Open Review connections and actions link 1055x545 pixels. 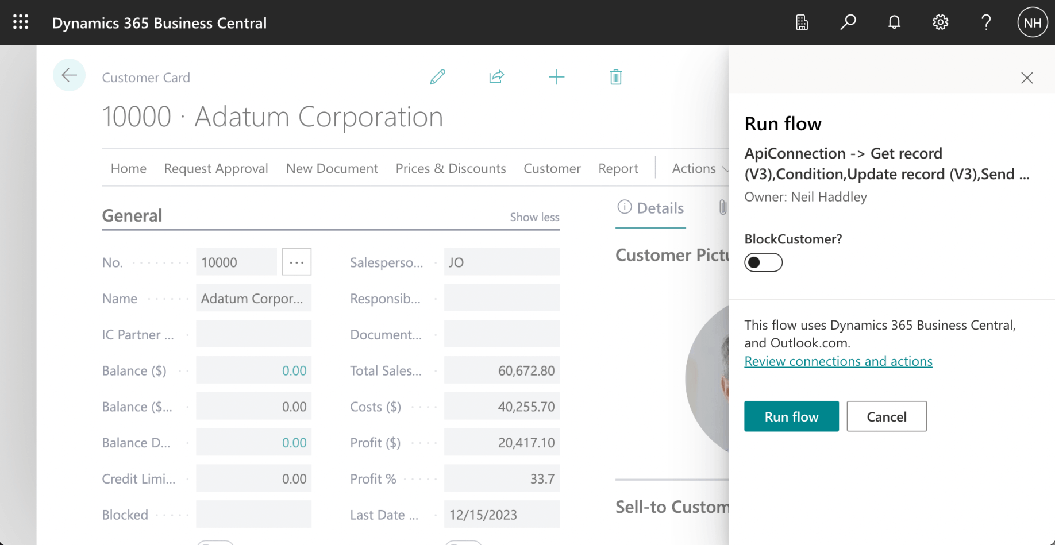pyautogui.click(x=838, y=361)
